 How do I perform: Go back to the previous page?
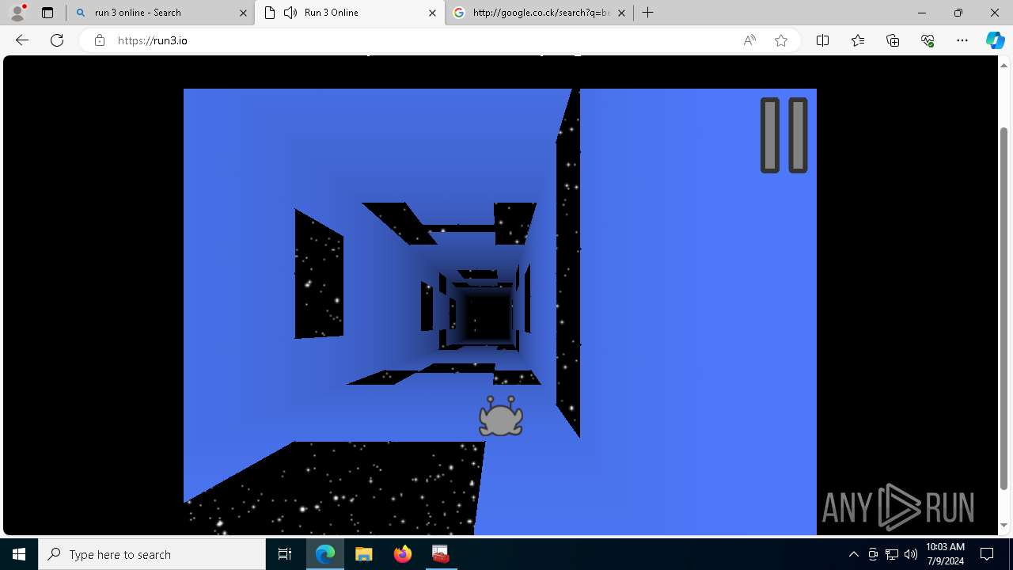pyautogui.click(x=22, y=40)
